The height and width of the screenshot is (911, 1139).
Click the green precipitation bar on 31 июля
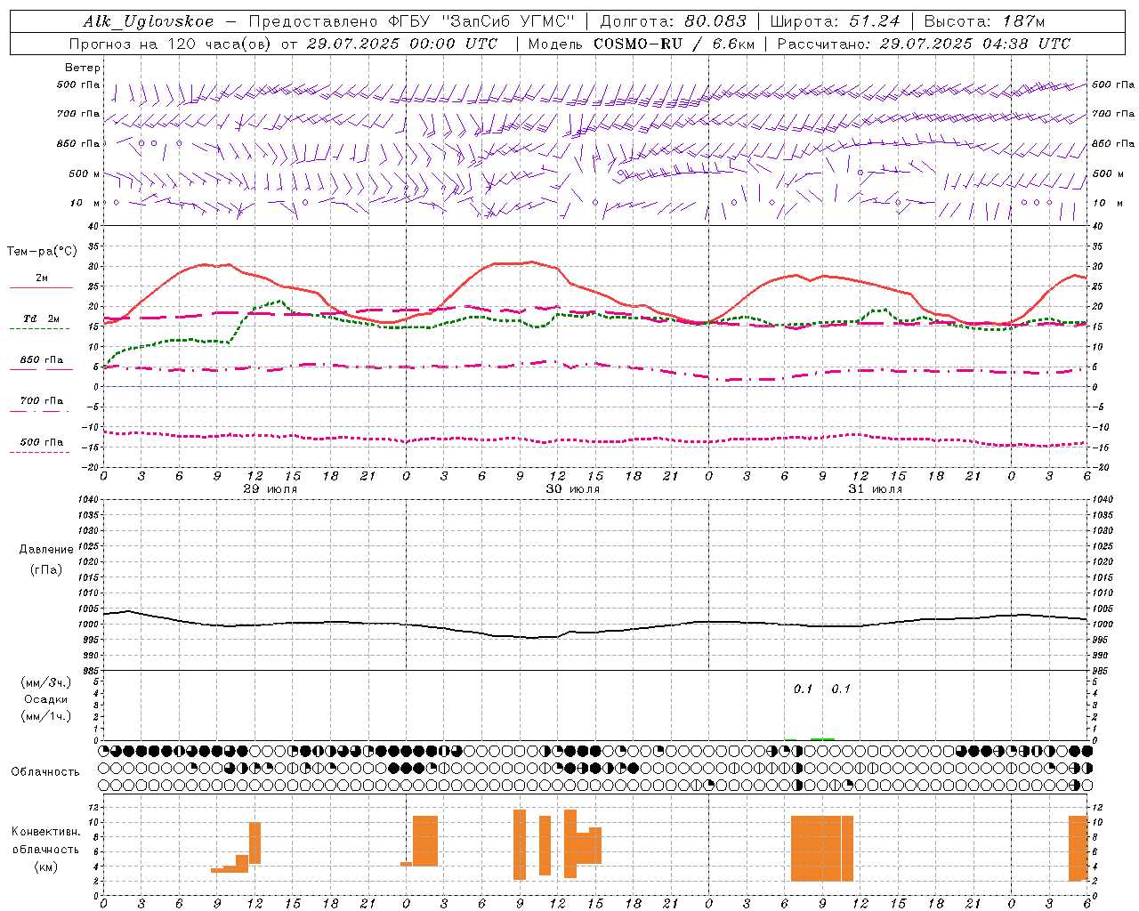(x=822, y=738)
